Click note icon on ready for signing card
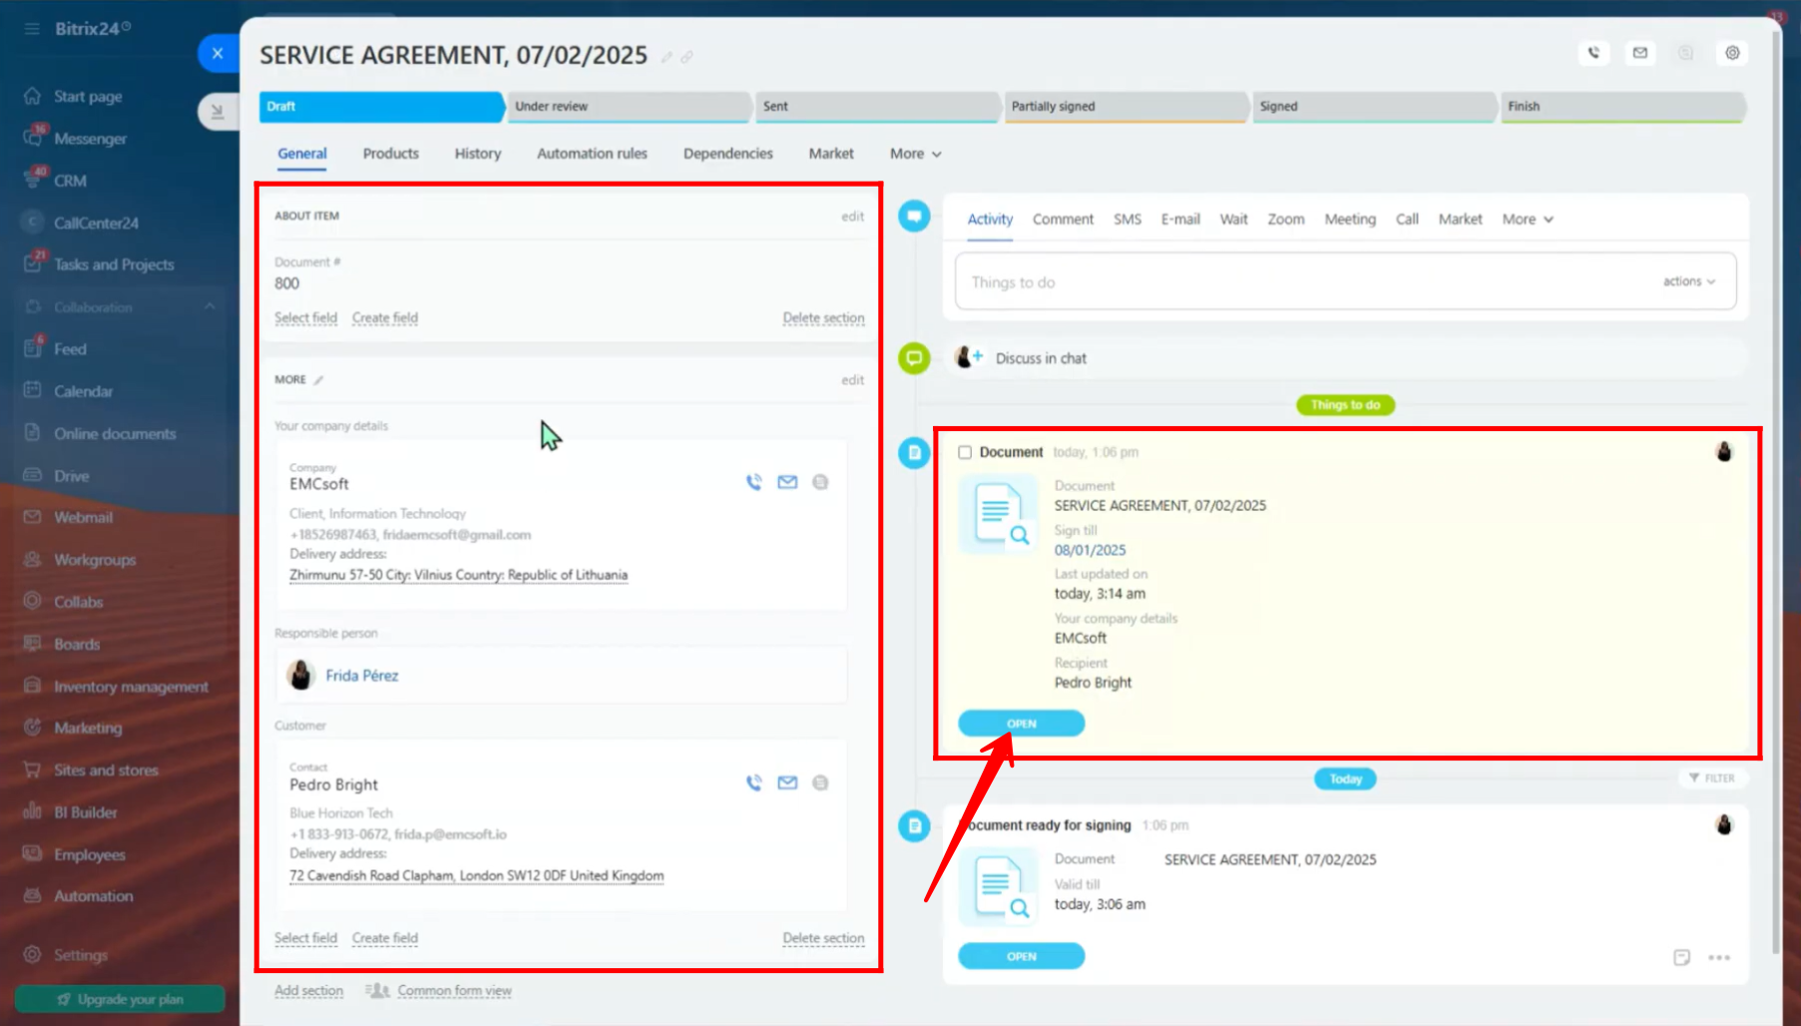This screenshot has height=1026, width=1801. pyautogui.click(x=1681, y=957)
